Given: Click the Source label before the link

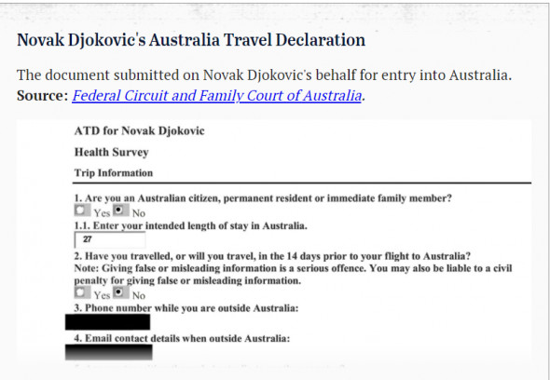Looking at the screenshot, I should pos(43,96).
